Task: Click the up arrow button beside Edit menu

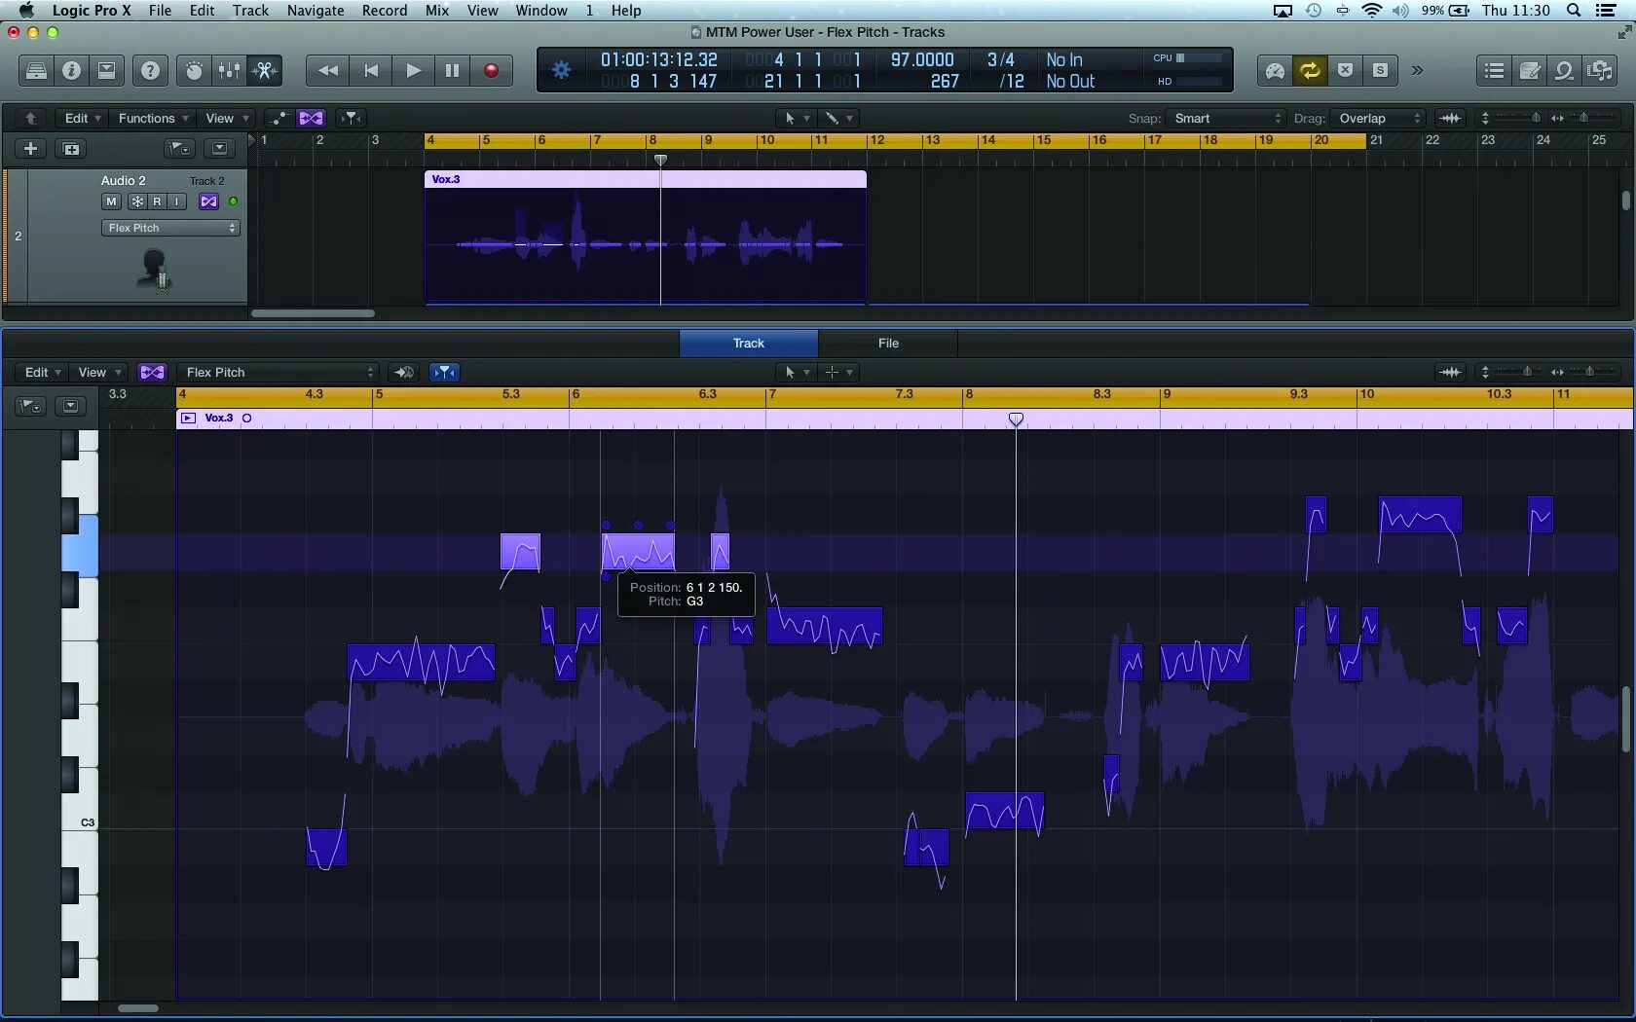Action: point(31,119)
